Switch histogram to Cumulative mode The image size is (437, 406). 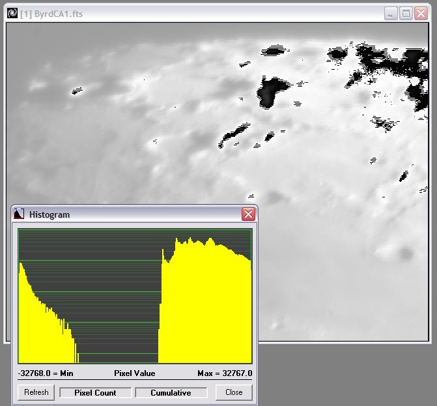click(171, 392)
